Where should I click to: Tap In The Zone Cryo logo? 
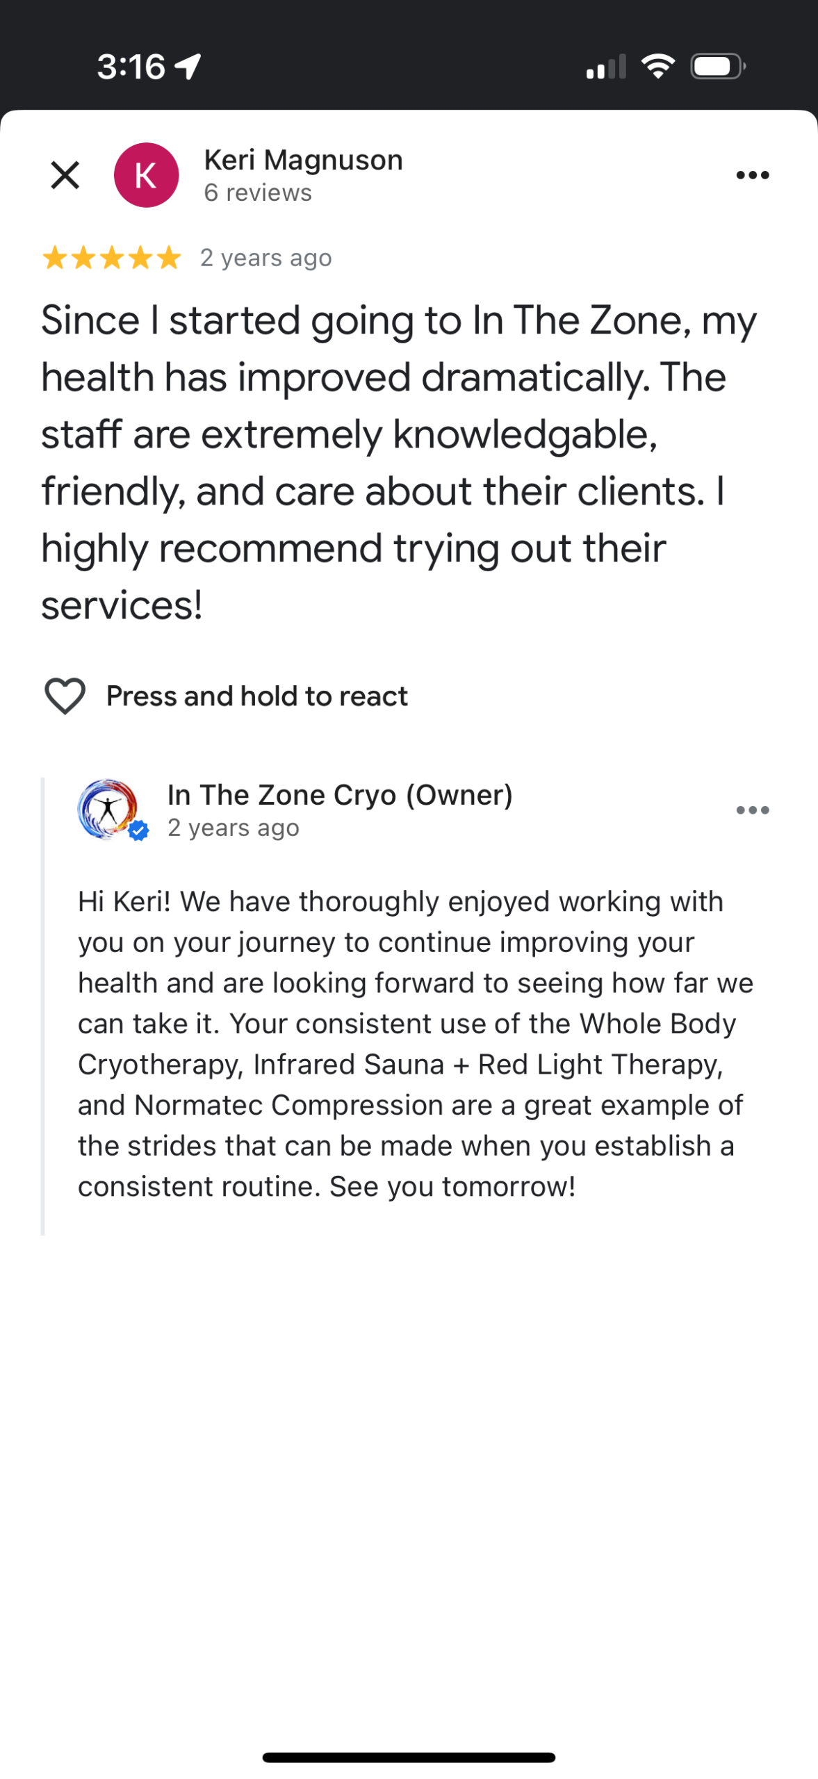107,808
